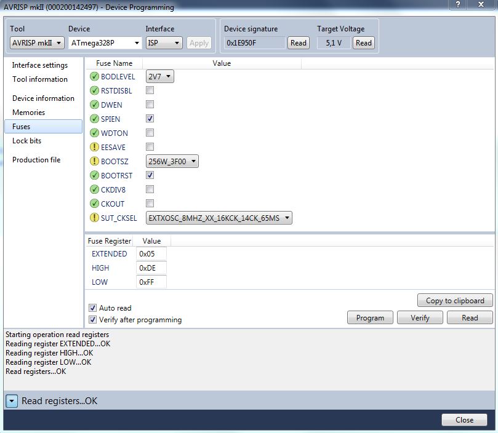Viewport: 498px width, 433px height.
Task: Click the yellow warning icon next to SUT_CKSEL
Action: tap(94, 218)
